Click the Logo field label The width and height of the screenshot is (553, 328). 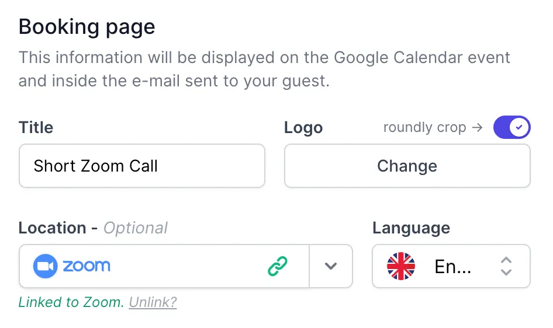click(x=303, y=128)
